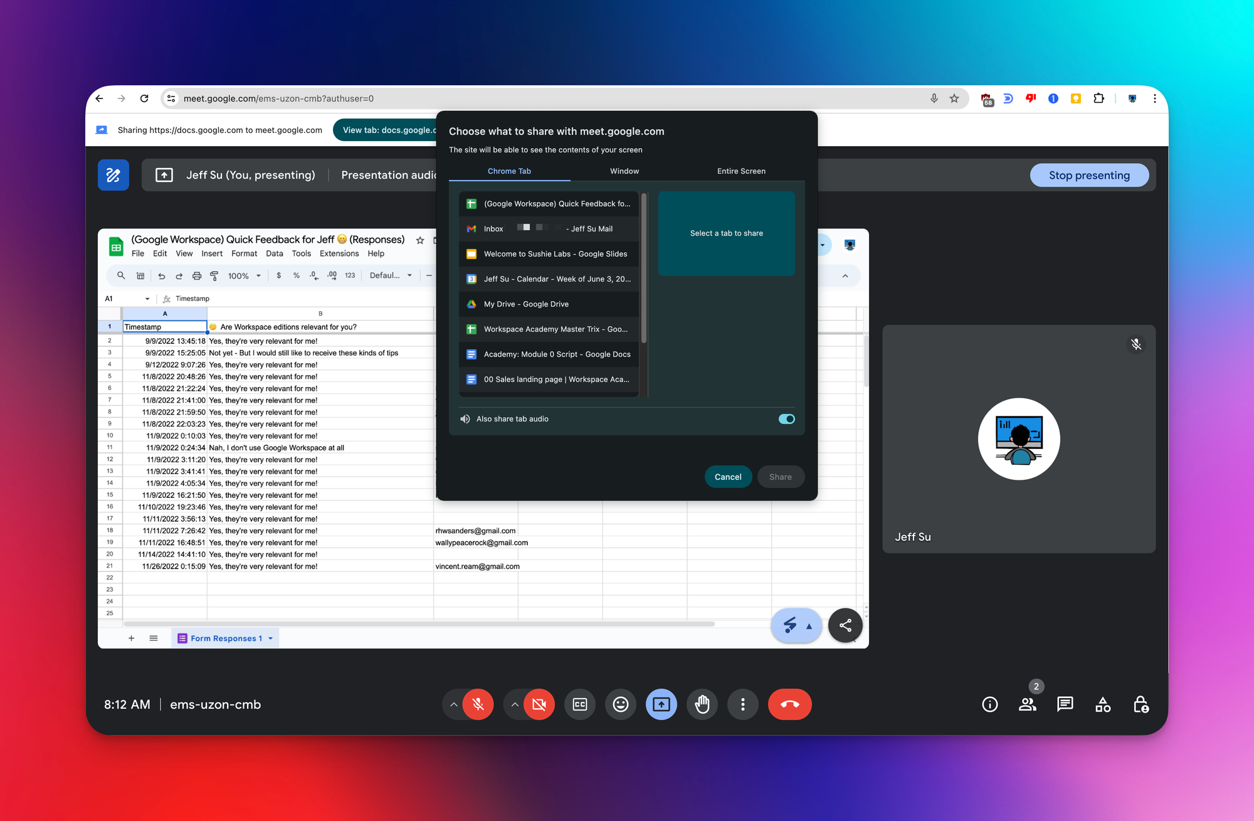Open Form Responses 1 sheet tab dropdown arrow

[x=271, y=638]
